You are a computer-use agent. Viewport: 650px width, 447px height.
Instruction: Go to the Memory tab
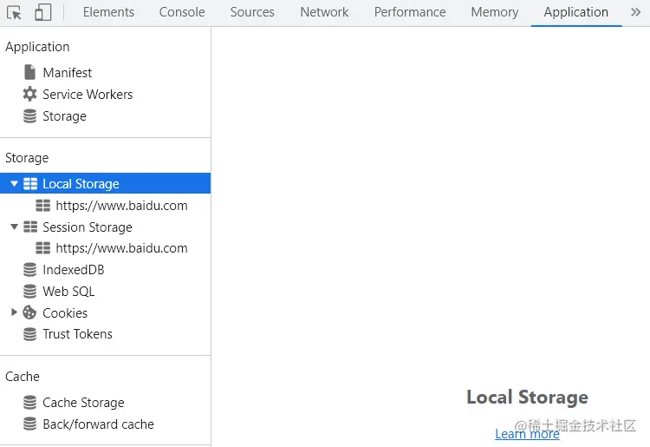point(495,12)
